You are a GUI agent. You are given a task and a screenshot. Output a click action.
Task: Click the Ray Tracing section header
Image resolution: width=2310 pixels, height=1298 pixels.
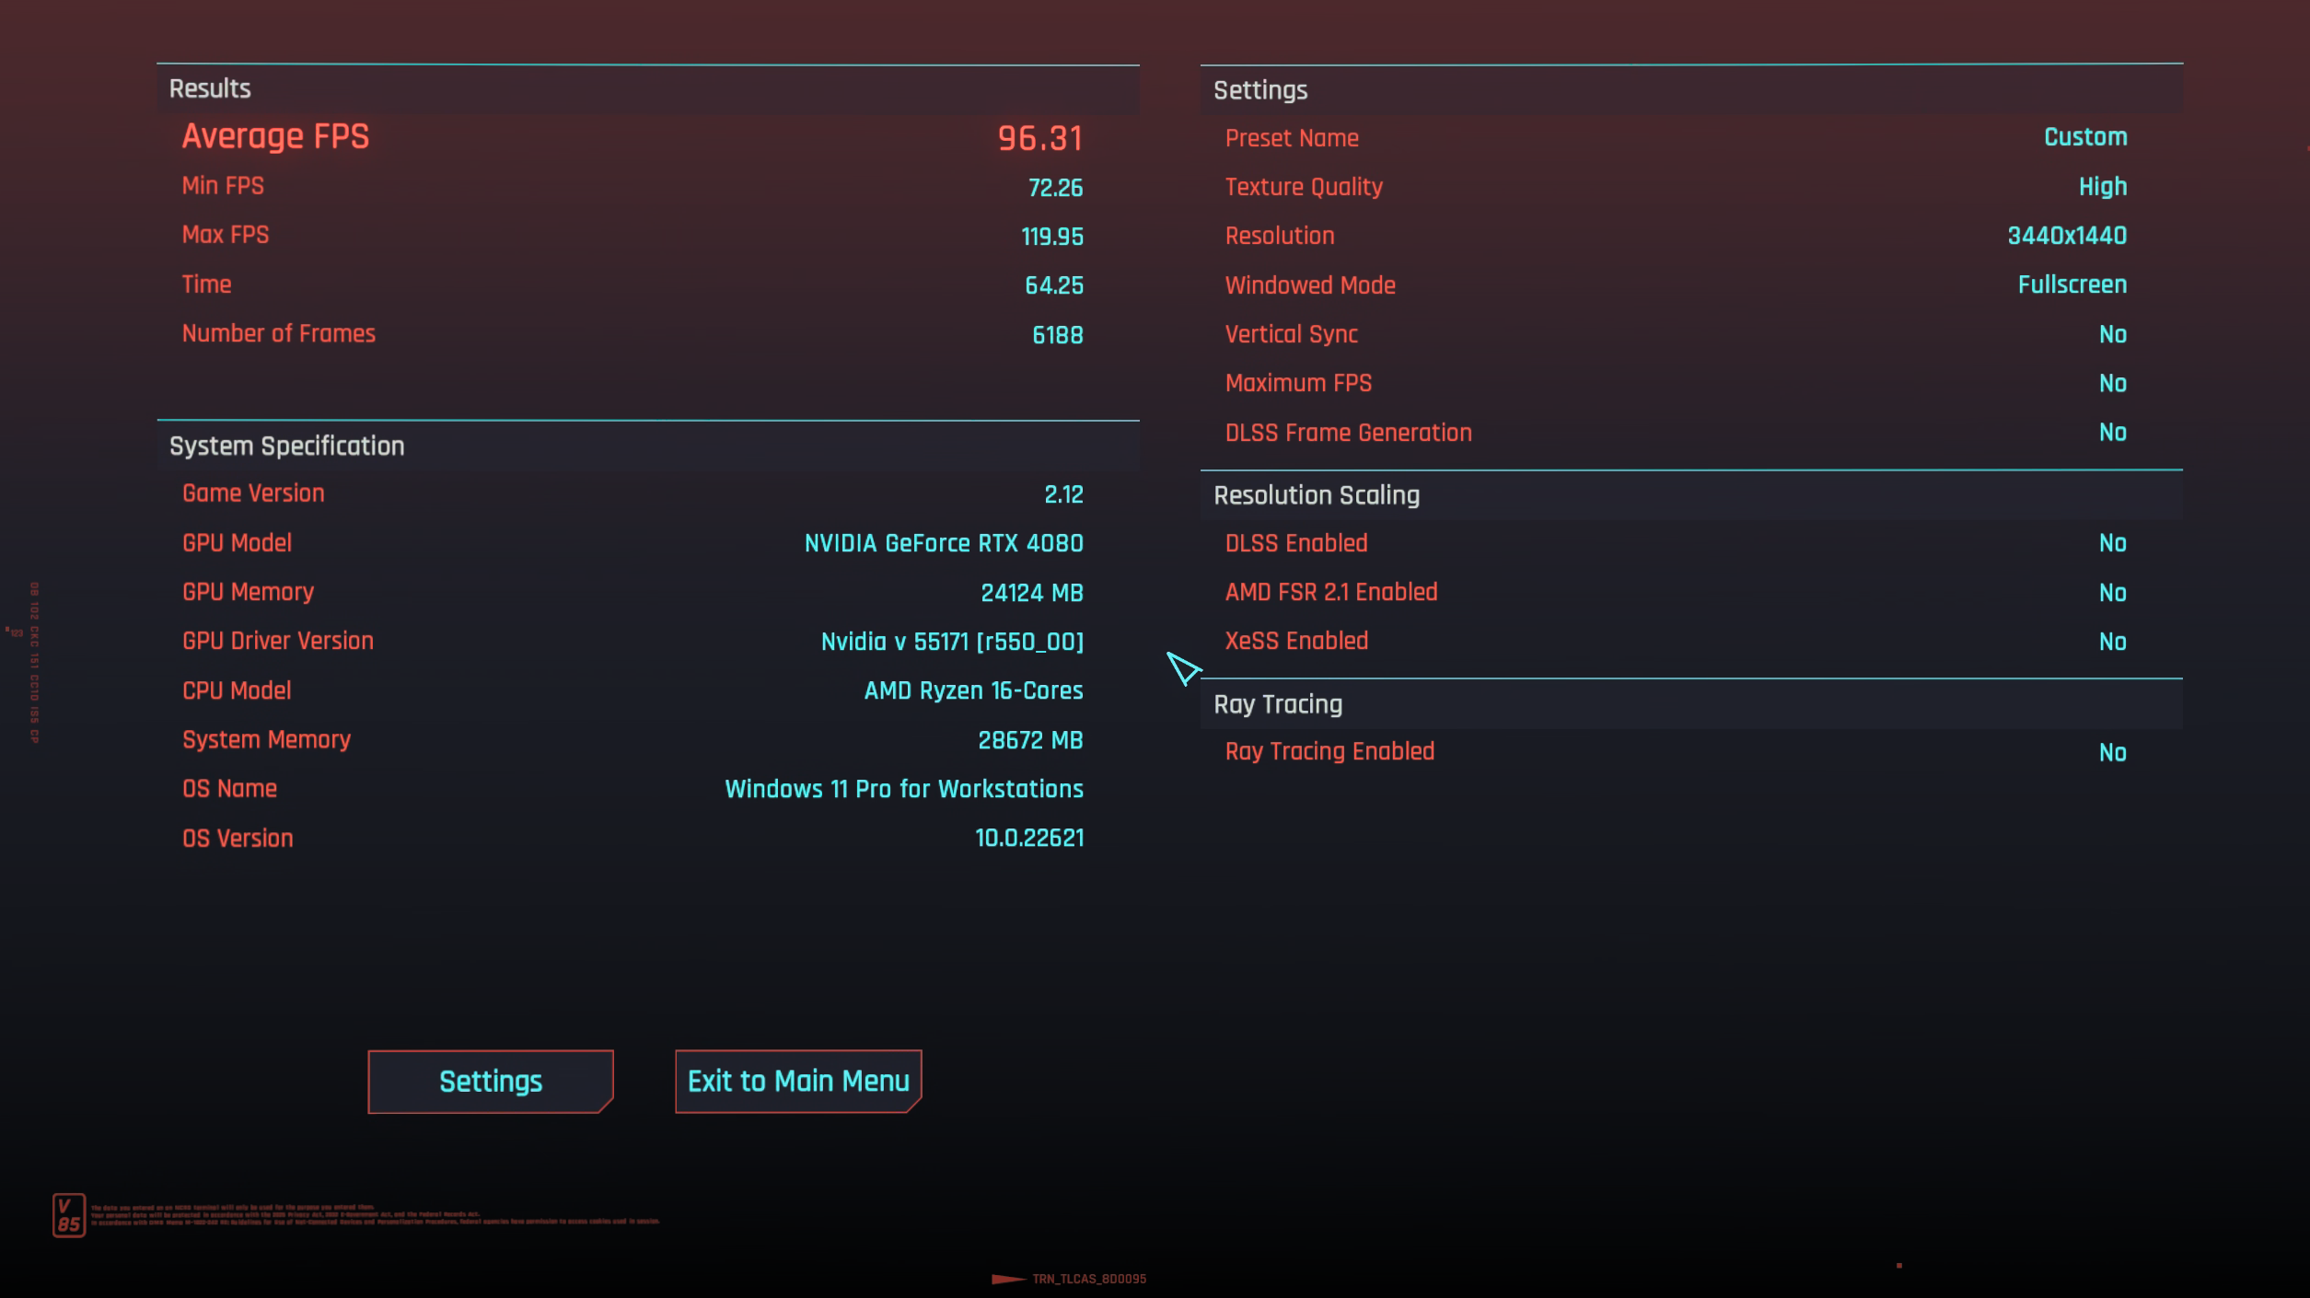click(x=1278, y=704)
